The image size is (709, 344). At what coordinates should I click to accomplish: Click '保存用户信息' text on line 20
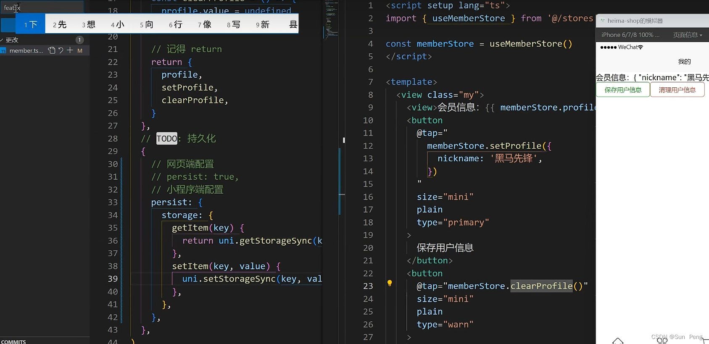coord(445,248)
